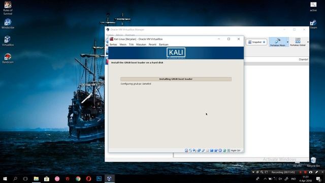Open Microsoft Store from the taskbar
This screenshot has width=325, height=183.
pos(47,178)
